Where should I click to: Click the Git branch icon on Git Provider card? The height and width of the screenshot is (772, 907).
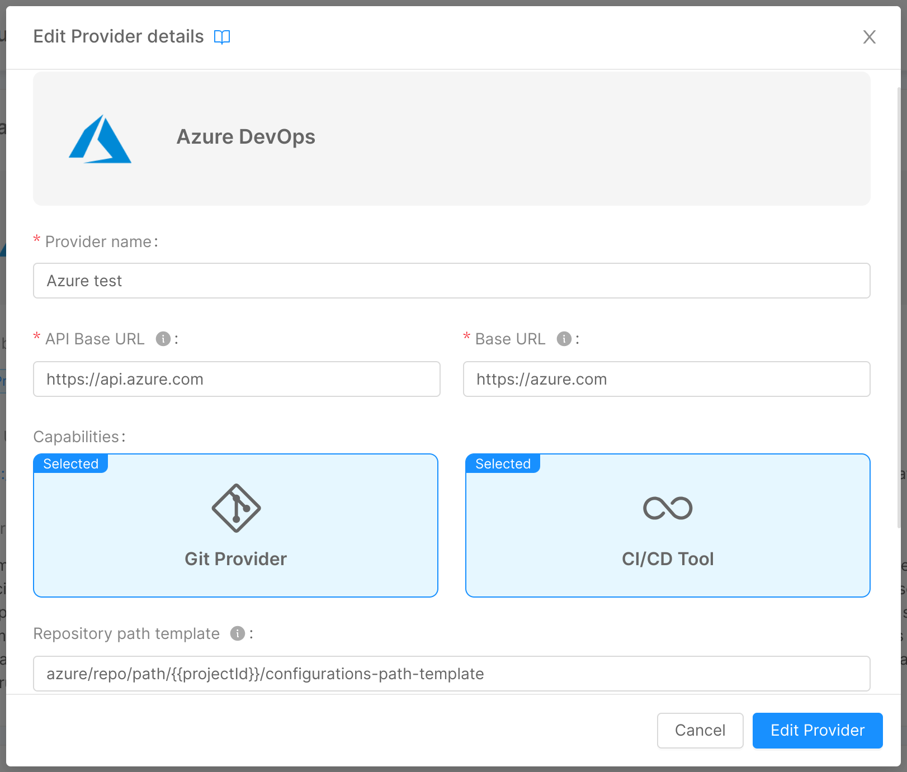point(235,508)
